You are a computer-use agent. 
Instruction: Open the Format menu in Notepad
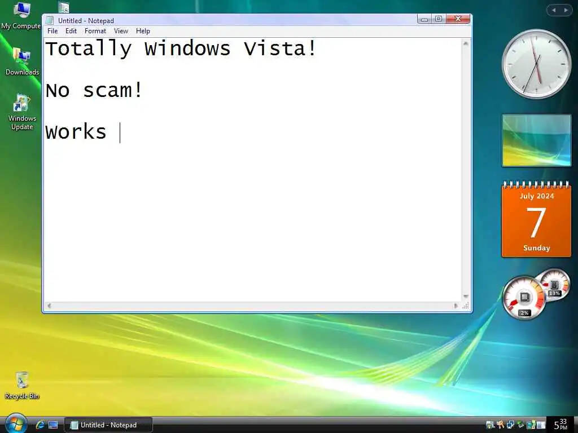click(95, 31)
